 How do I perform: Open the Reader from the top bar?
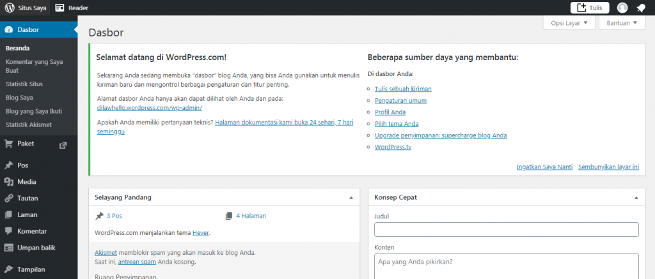72,8
